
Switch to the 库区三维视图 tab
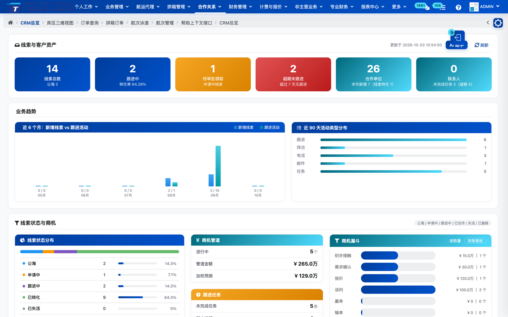[x=60, y=23]
